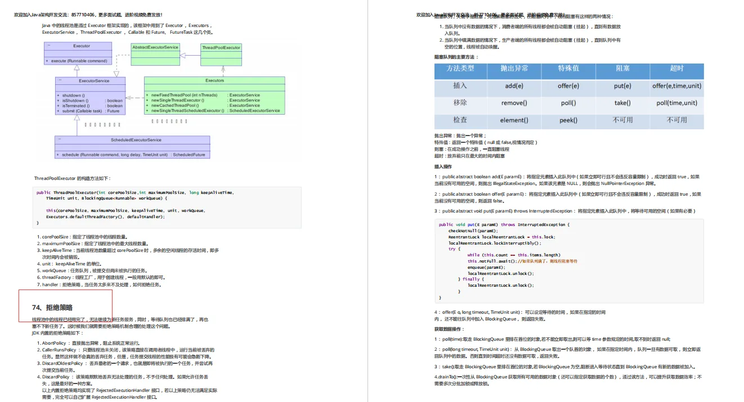Click the 'element()' table cell
The height and width of the screenshot is (402, 744).
(x=514, y=120)
